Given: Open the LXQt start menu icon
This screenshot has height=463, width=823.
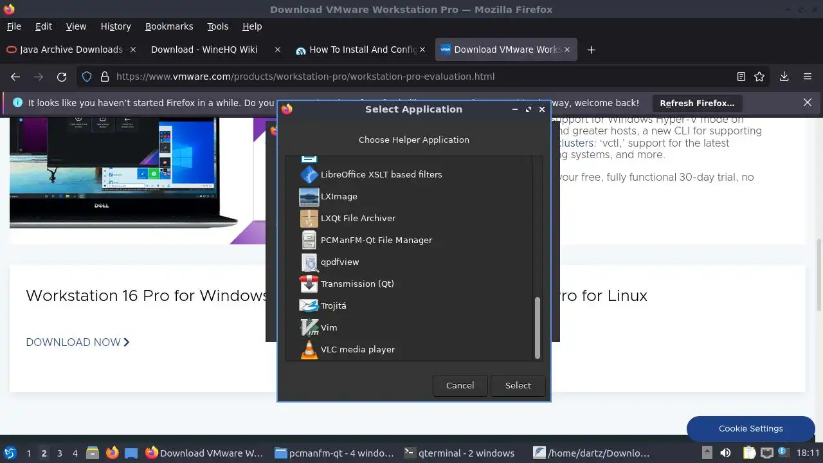Looking at the screenshot, I should [10, 453].
